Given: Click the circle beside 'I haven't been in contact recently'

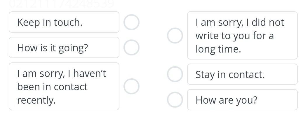Looking at the screenshot, I should click(x=131, y=86).
